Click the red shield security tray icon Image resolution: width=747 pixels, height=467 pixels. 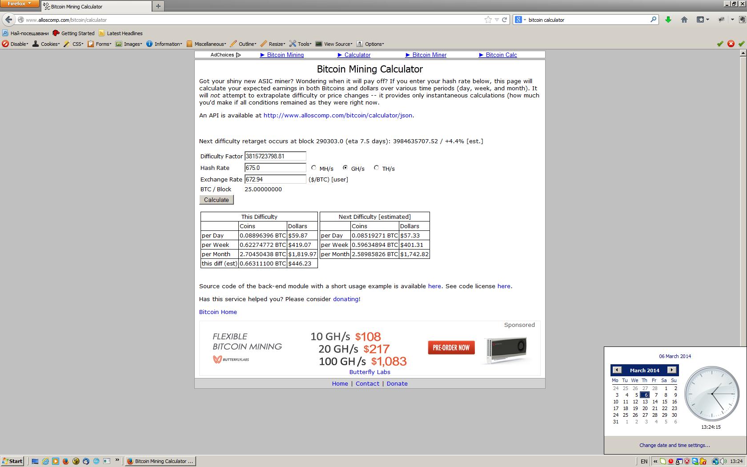687,461
